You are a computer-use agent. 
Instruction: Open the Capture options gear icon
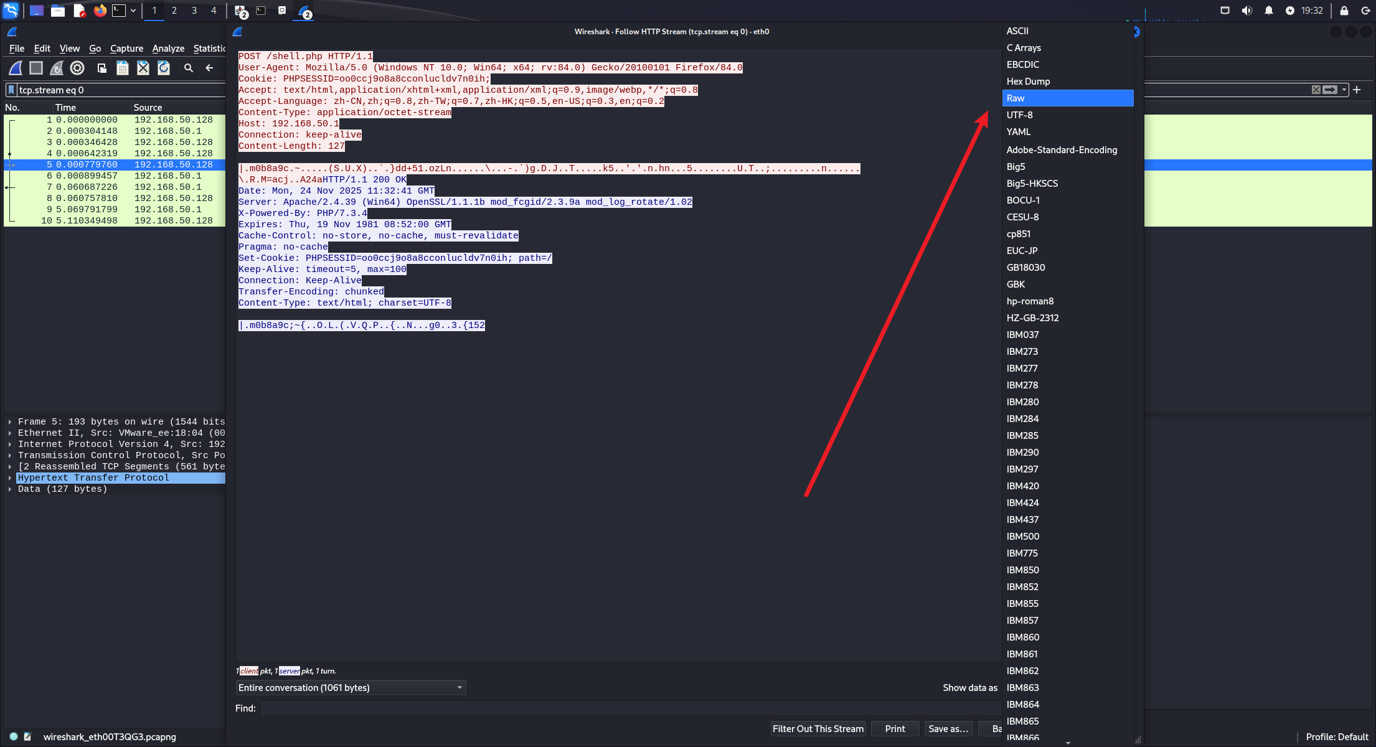(77, 68)
